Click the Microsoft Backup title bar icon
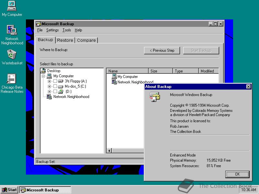Viewport: 259px width, 194px height. click(x=38, y=24)
